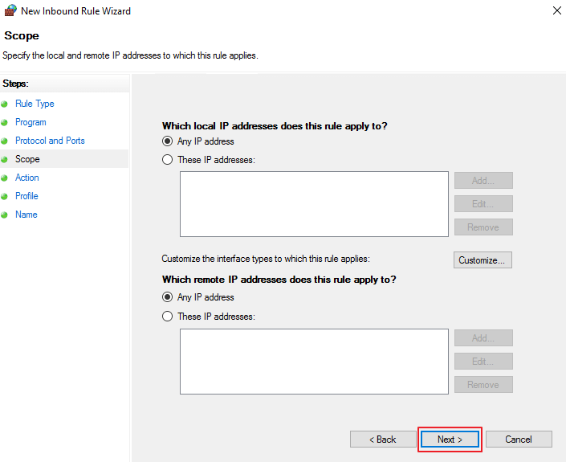Click the green bullet beside Scope
566x462 pixels.
point(4,160)
